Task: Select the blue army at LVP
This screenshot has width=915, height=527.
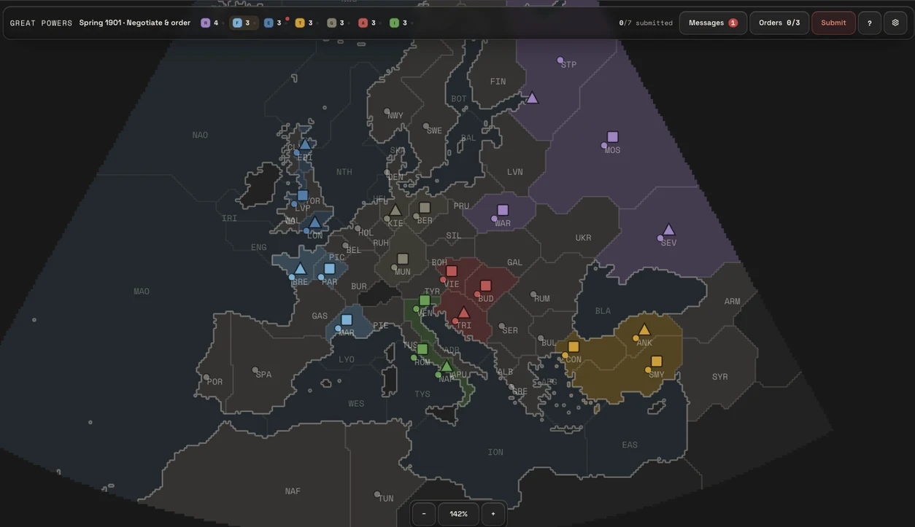Action: click(303, 195)
